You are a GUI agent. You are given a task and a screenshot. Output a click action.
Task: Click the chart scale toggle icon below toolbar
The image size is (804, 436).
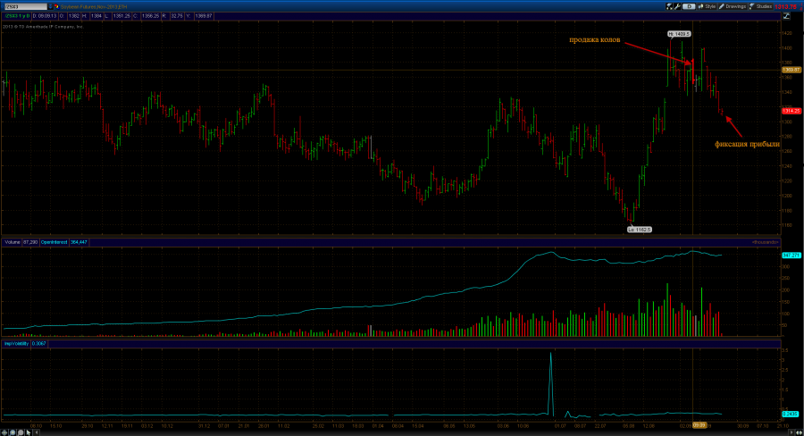786,16
